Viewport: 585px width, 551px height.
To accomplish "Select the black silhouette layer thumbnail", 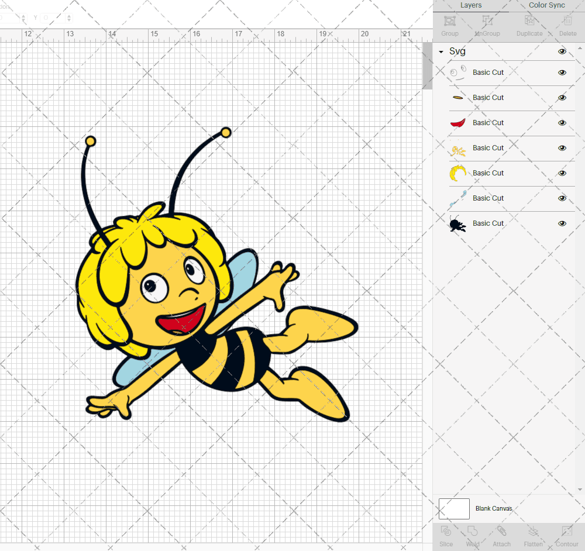I will tap(458, 223).
